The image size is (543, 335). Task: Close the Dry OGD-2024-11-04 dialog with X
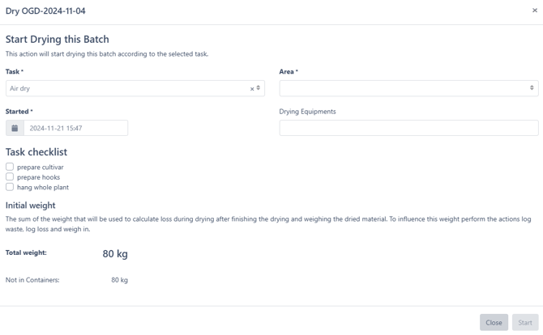[535, 11]
